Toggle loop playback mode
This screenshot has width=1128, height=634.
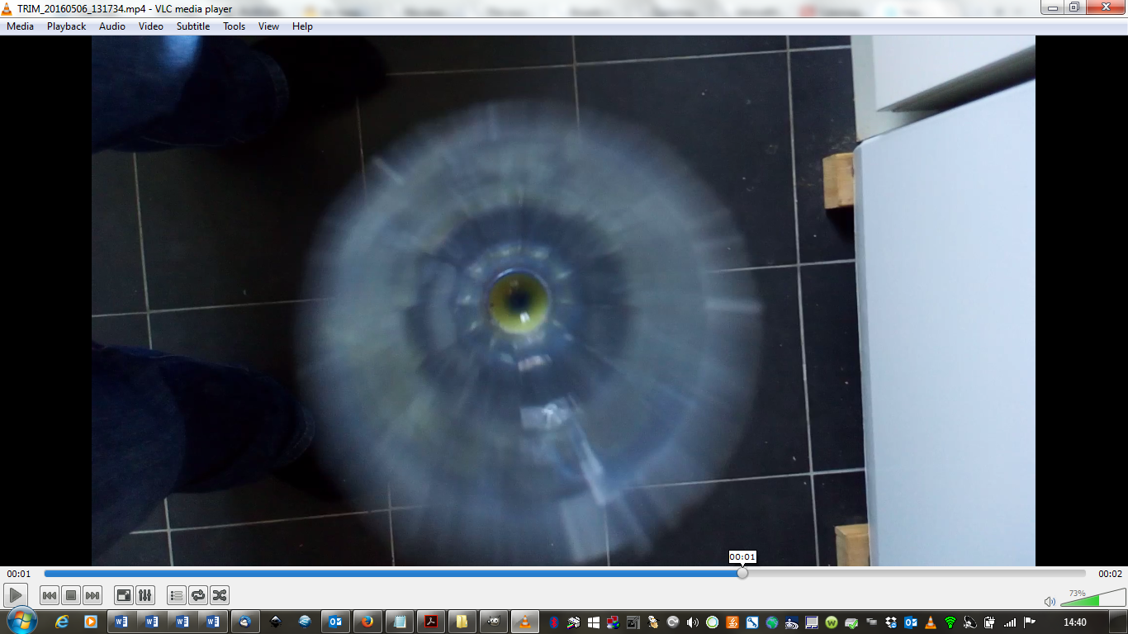(198, 595)
